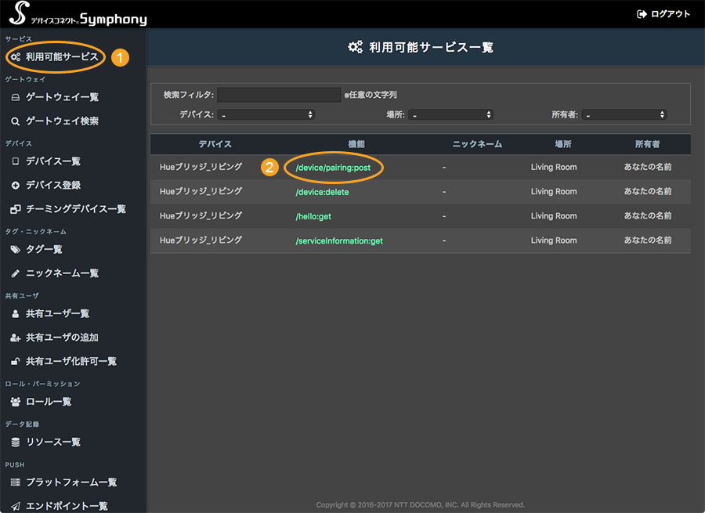Screen dimensions: 705x513
Task: Click the pencil icon beside ニックネーム一覧
Action: pos(16,273)
